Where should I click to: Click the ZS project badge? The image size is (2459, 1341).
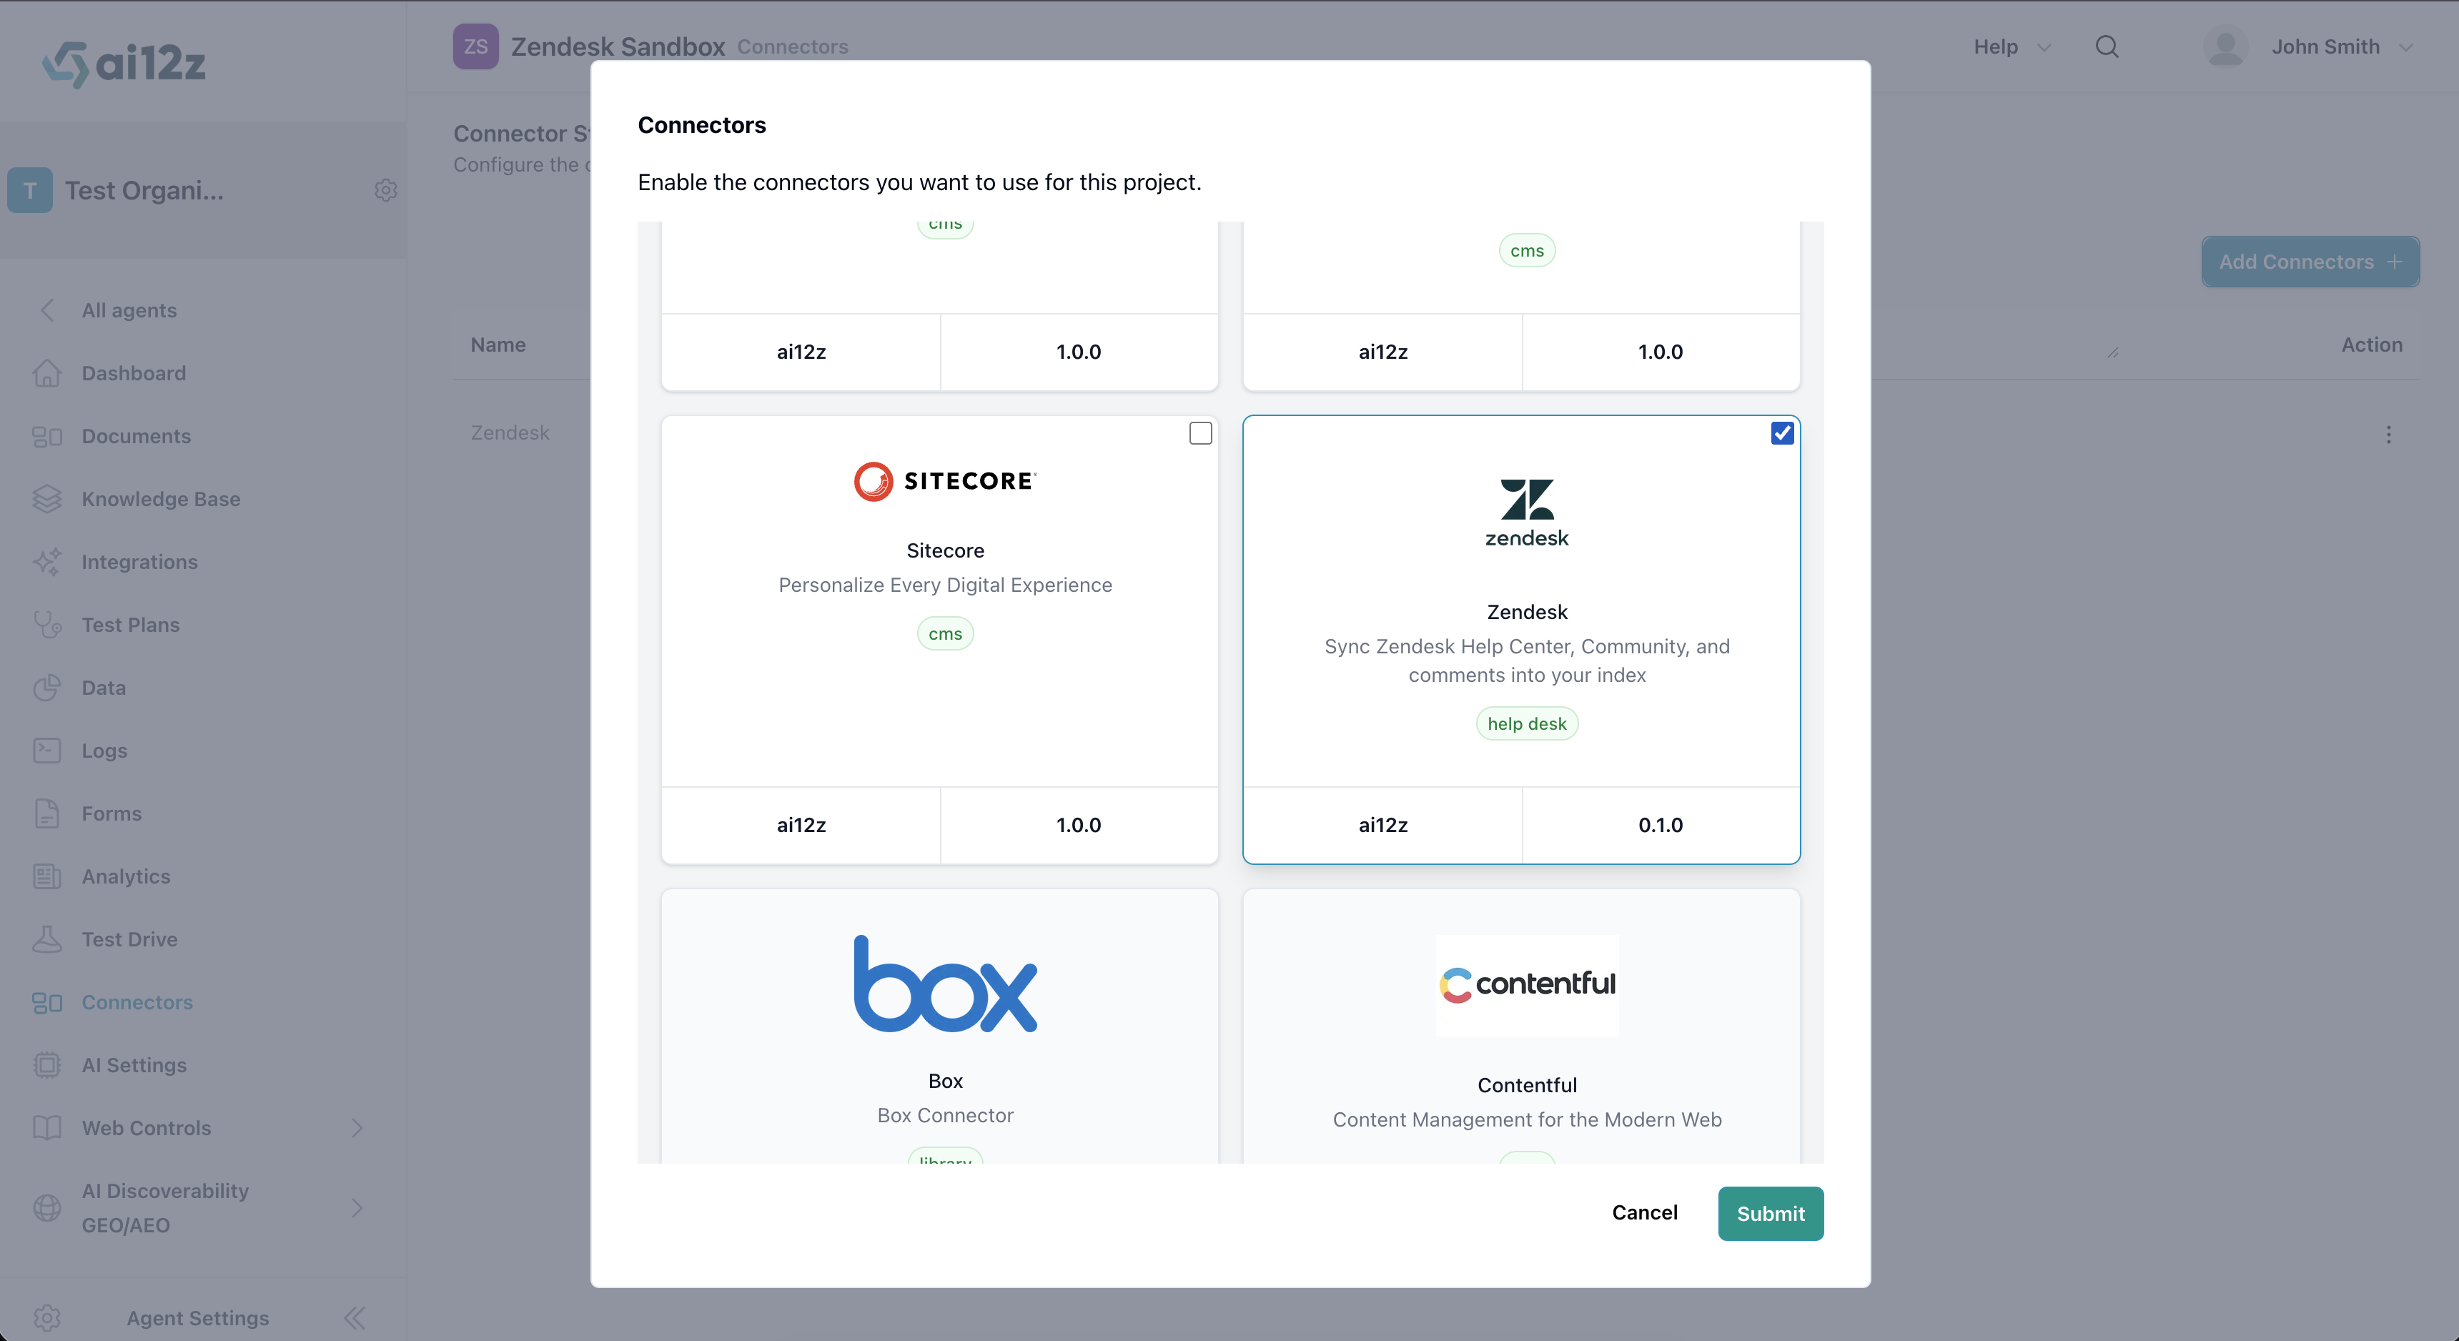475,46
